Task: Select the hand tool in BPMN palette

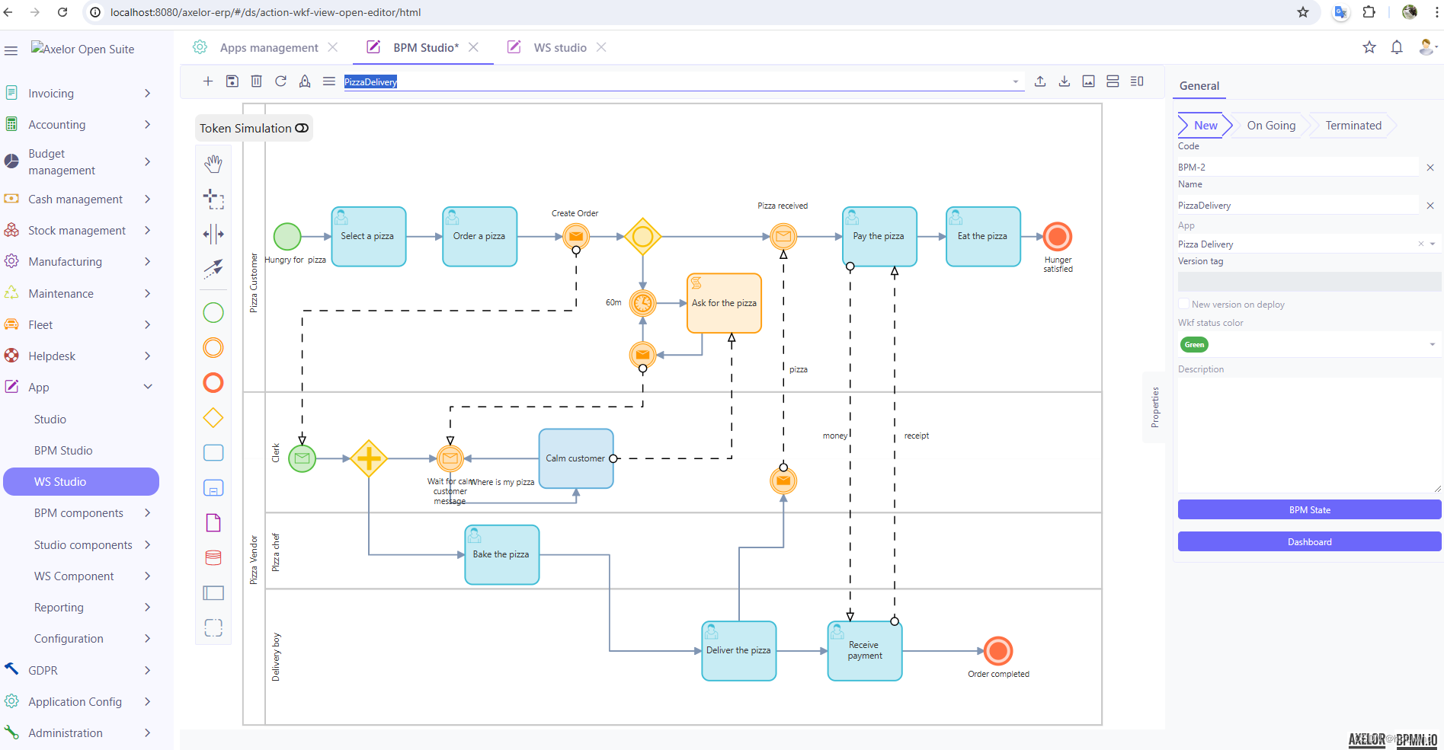Action: [213, 164]
